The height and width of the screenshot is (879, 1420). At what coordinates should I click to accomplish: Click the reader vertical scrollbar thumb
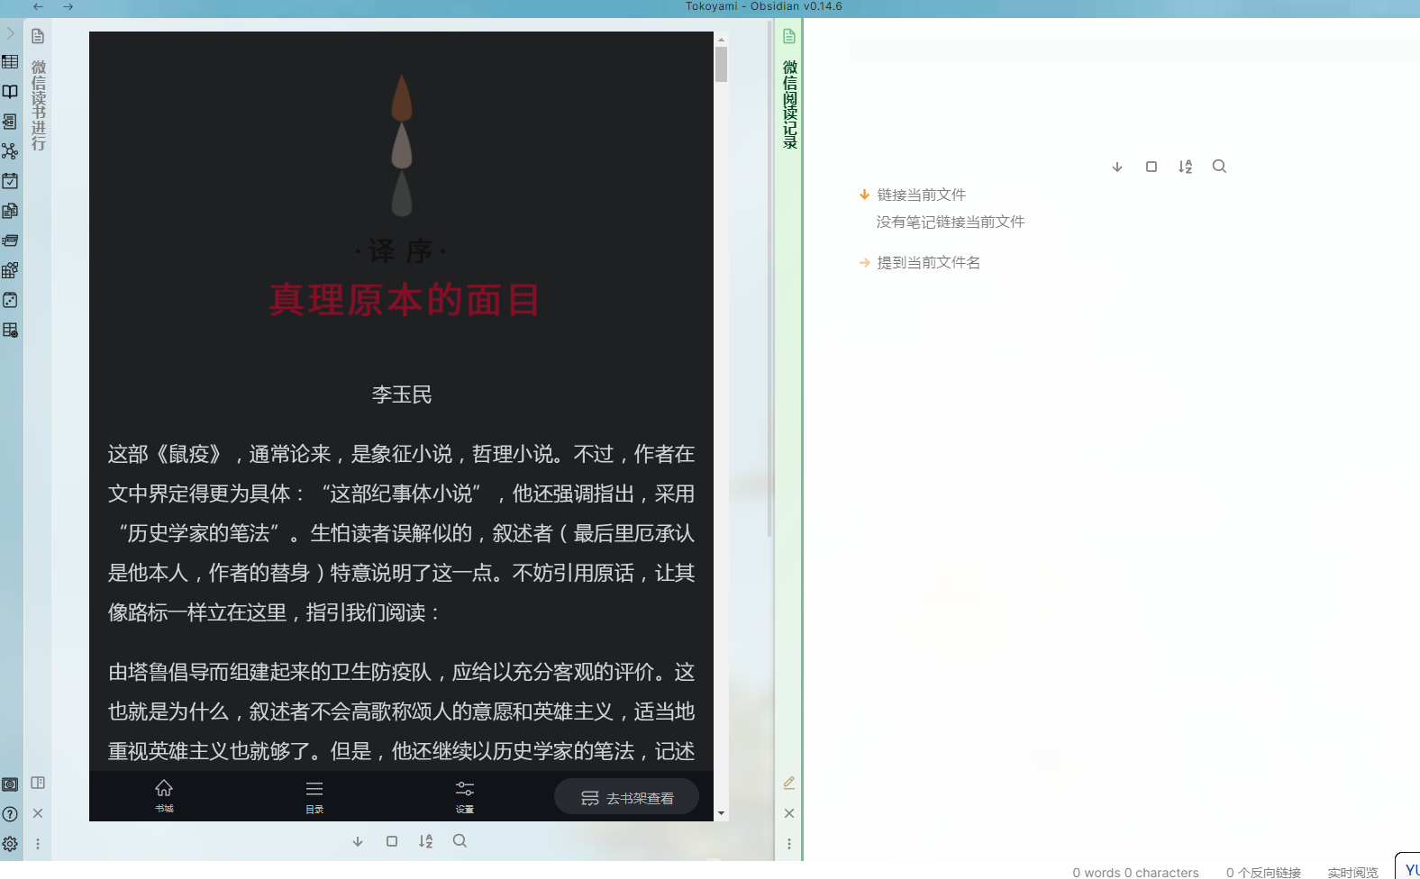tap(721, 64)
